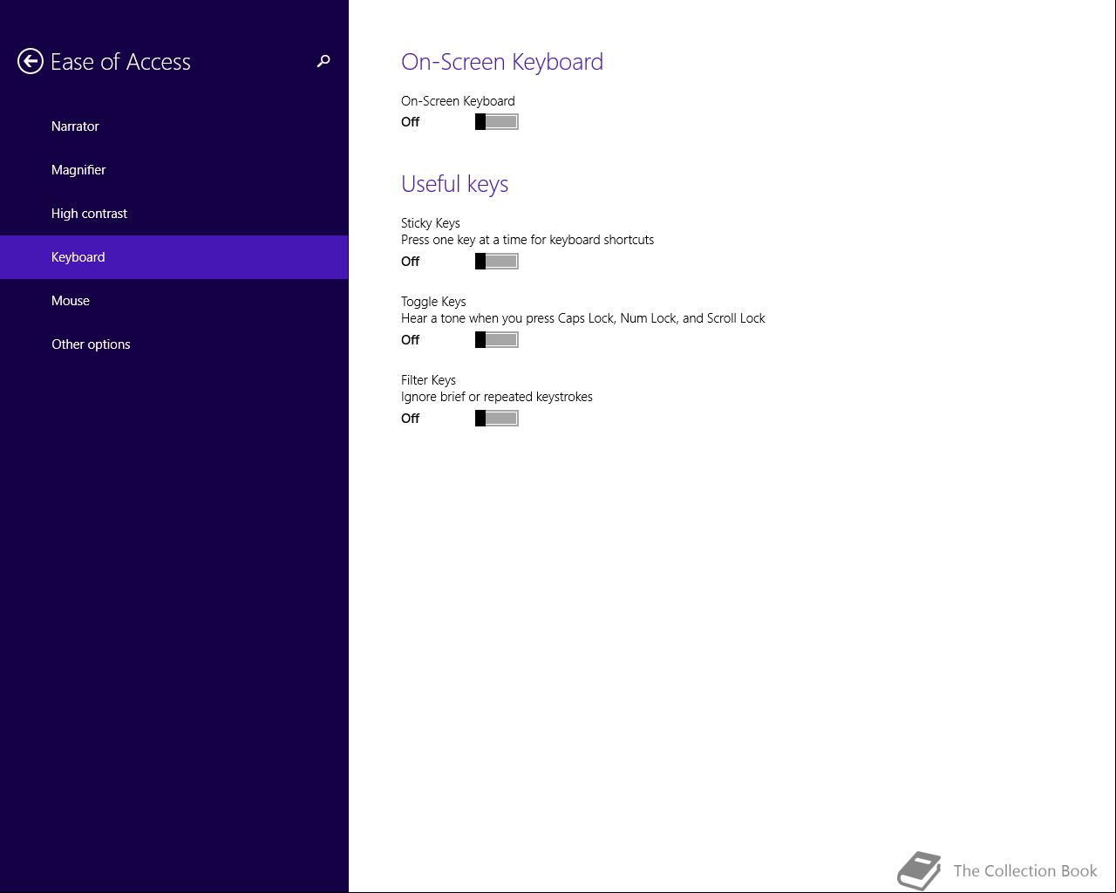This screenshot has height=893, width=1116.
Task: Enable the Sticky Keys toggle
Action: [497, 262]
